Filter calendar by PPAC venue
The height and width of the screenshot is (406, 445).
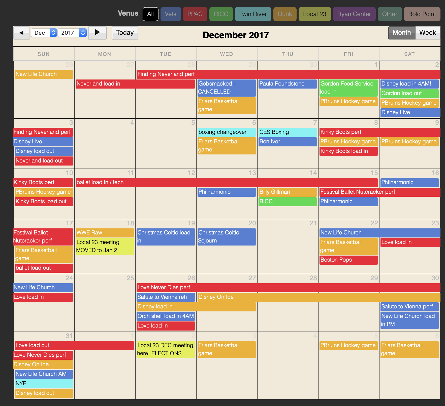tap(195, 14)
